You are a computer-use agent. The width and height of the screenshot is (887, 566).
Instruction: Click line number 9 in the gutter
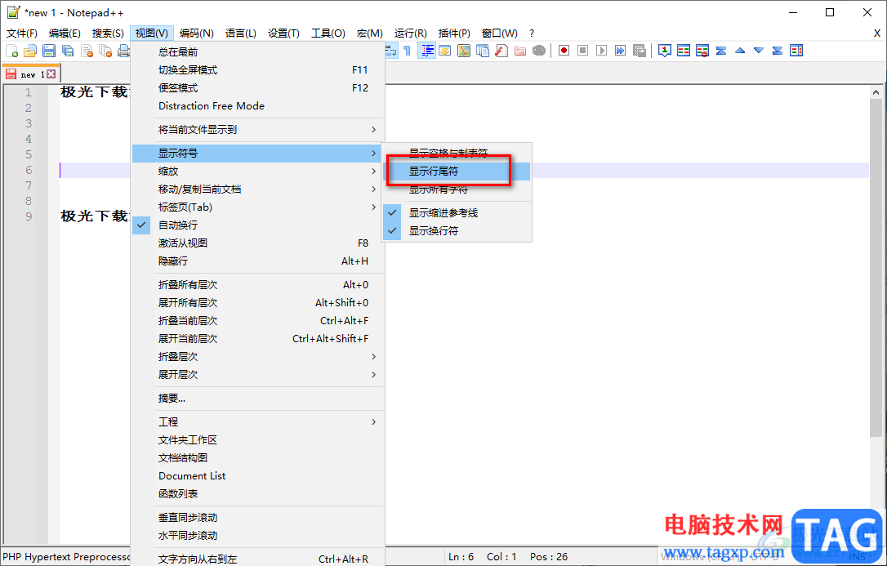pos(29,216)
